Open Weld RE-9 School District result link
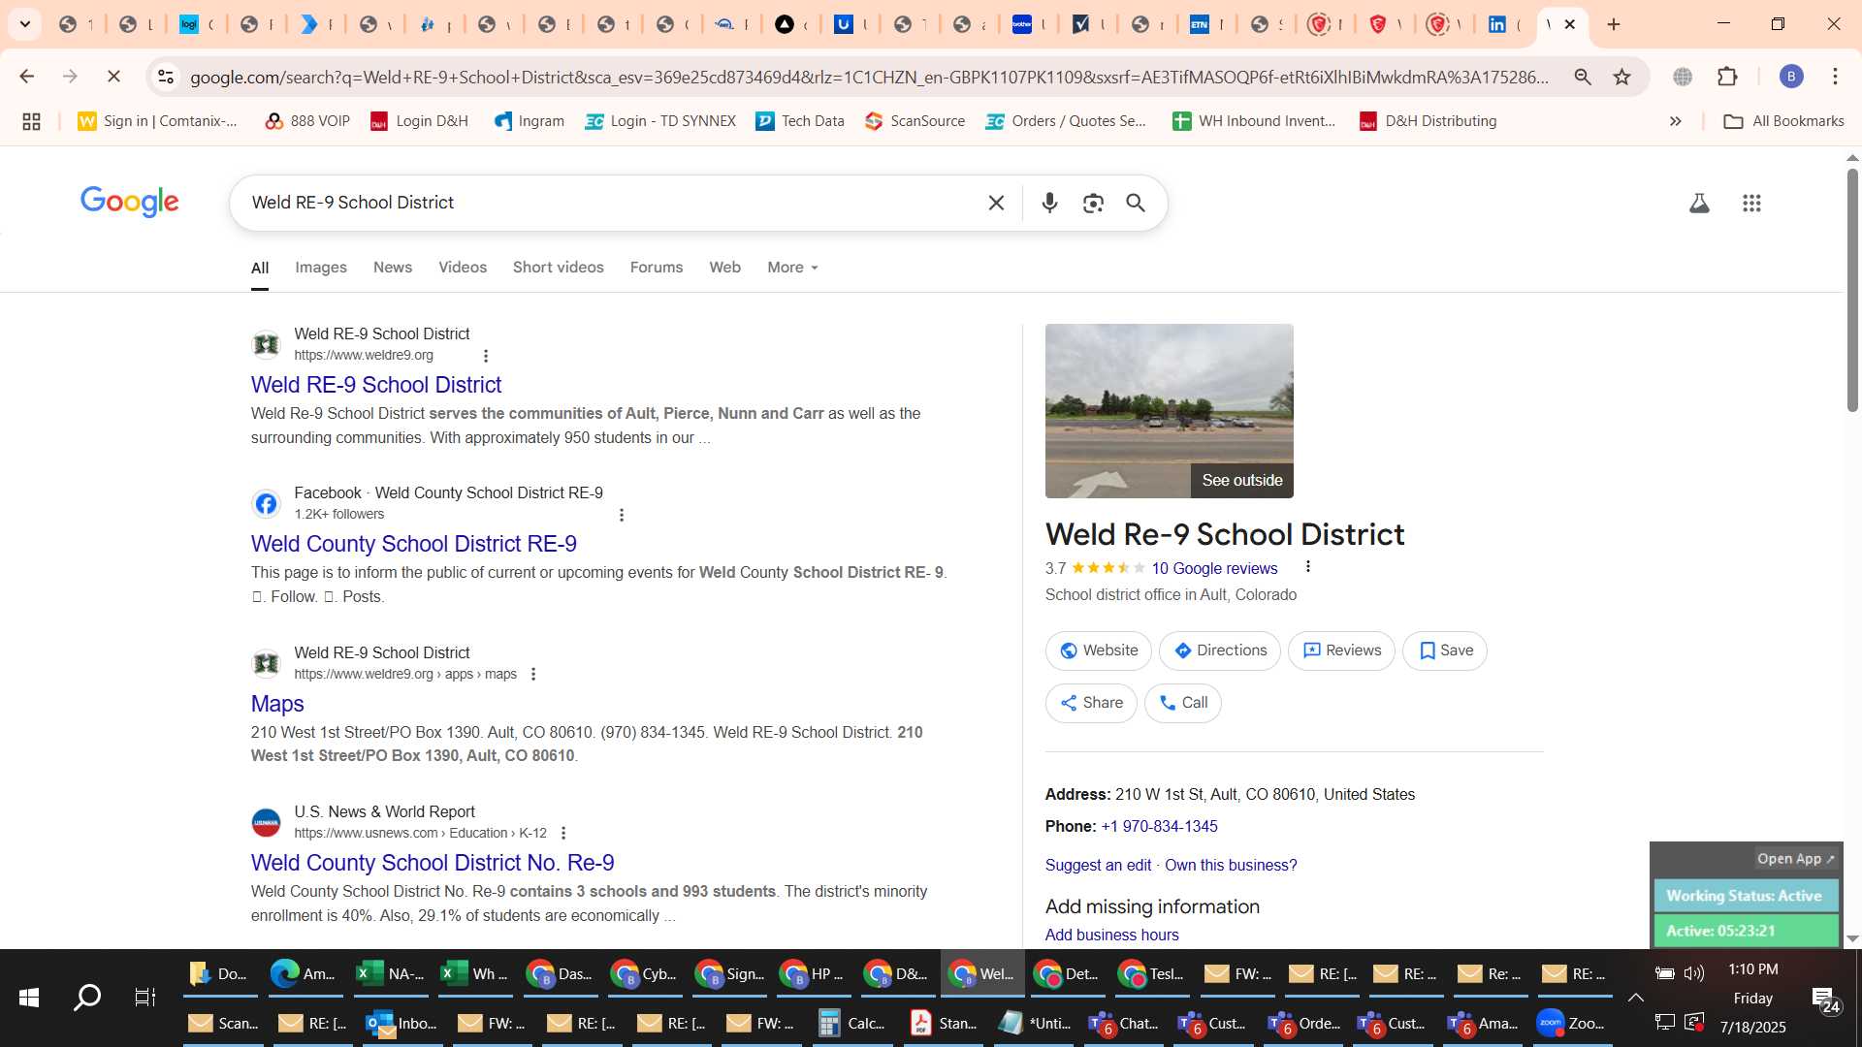This screenshot has height=1047, width=1862. click(x=376, y=385)
